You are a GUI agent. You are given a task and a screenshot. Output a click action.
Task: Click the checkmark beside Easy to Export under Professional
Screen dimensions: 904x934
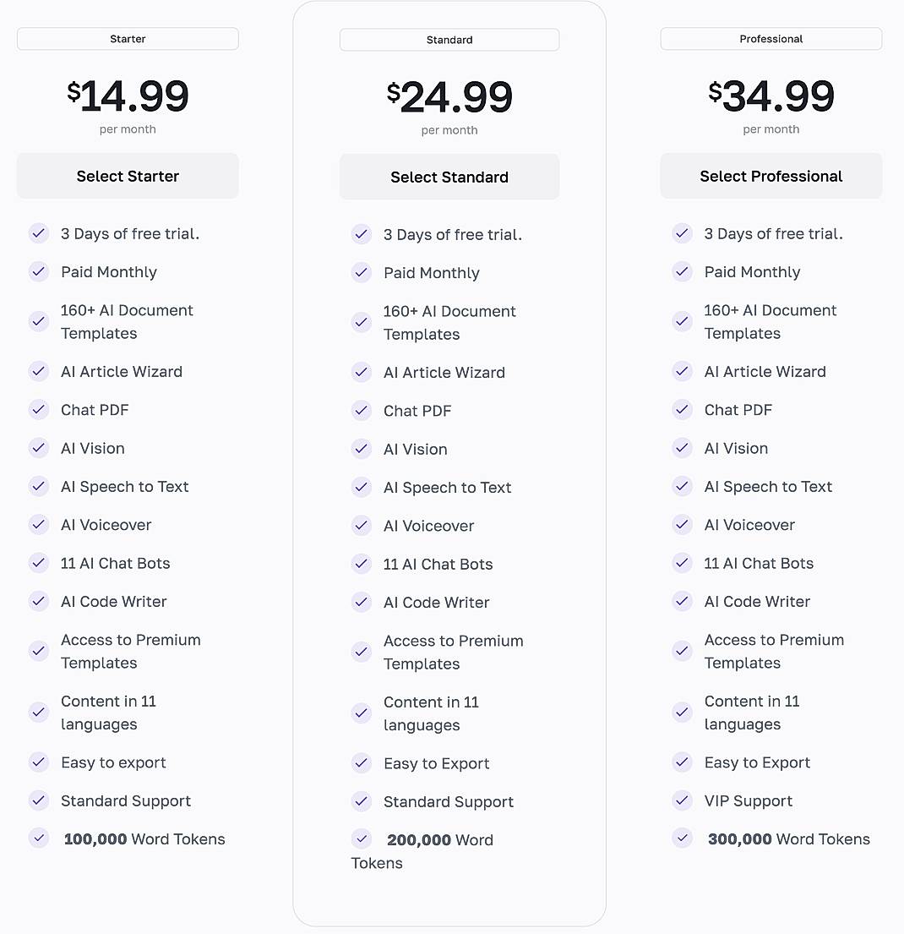click(x=683, y=762)
